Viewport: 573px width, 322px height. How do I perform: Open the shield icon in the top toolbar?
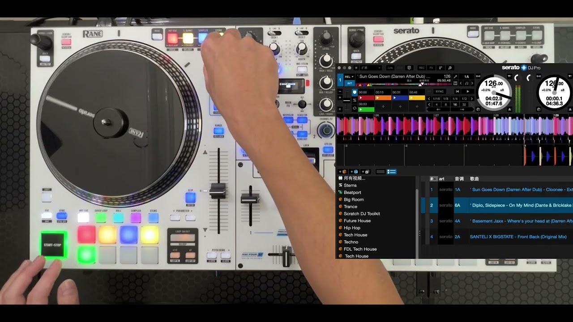(x=409, y=68)
